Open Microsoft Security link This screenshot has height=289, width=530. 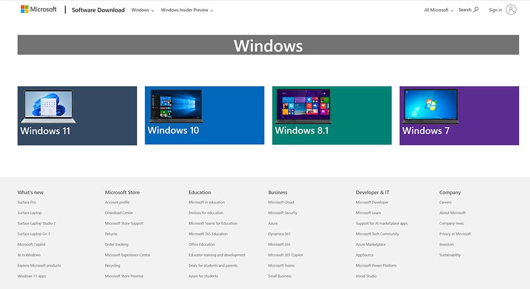coord(282,213)
